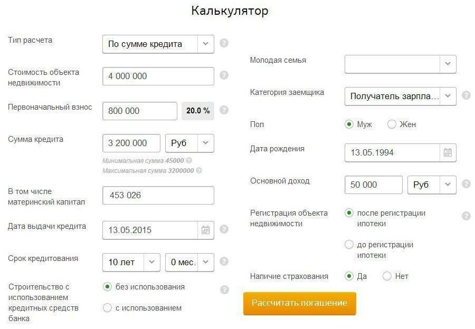
Task: Open the help tooltip next to Тип расчета
Action: tap(224, 43)
